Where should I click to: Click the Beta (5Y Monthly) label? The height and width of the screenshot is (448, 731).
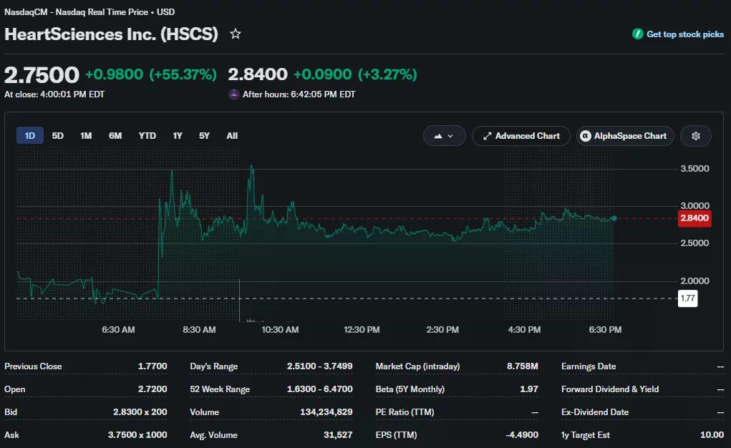pyautogui.click(x=410, y=389)
